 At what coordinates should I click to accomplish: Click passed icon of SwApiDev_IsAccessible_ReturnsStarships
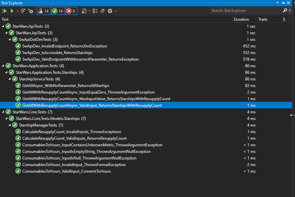(18, 53)
